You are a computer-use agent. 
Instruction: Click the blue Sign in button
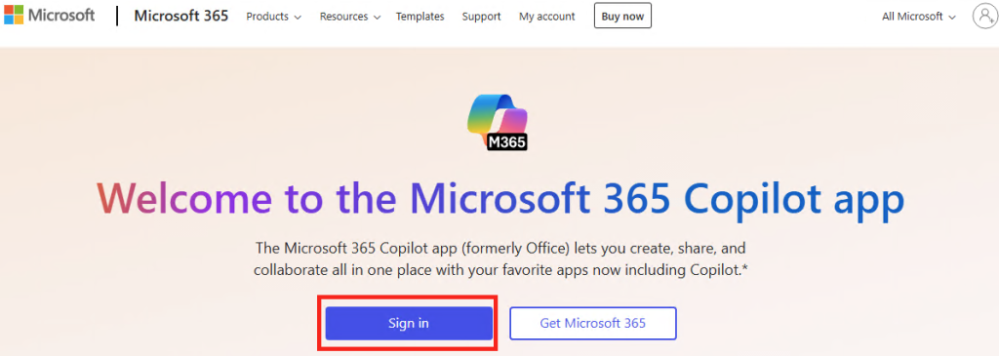409,324
